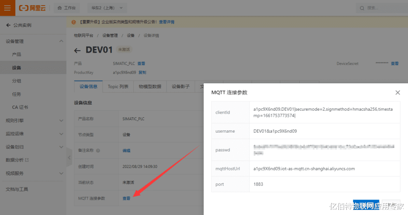Click the Alibaba Cloud logo
408x215 pixels.
(x=32, y=8)
